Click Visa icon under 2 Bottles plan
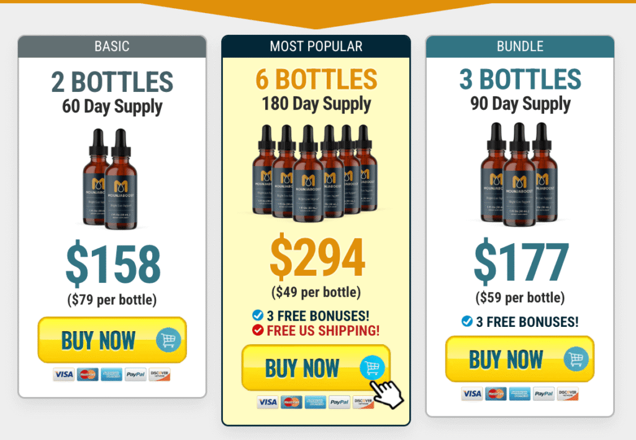This screenshot has height=440, width=636. [64, 374]
